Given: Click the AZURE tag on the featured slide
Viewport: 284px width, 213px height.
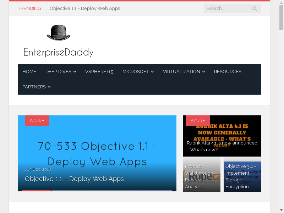Looking at the screenshot, I should click(37, 121).
